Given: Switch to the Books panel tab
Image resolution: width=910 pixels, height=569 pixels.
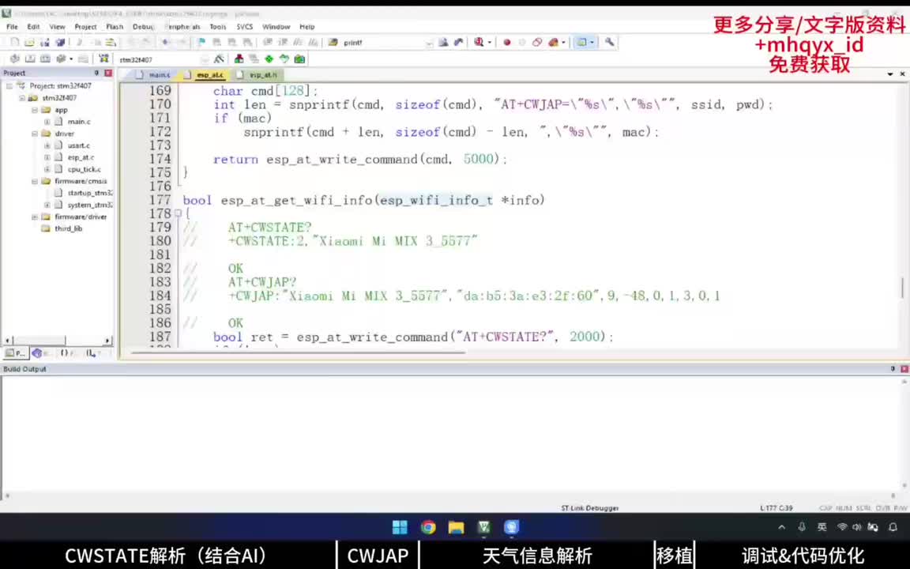Looking at the screenshot, I should pyautogui.click(x=41, y=353).
